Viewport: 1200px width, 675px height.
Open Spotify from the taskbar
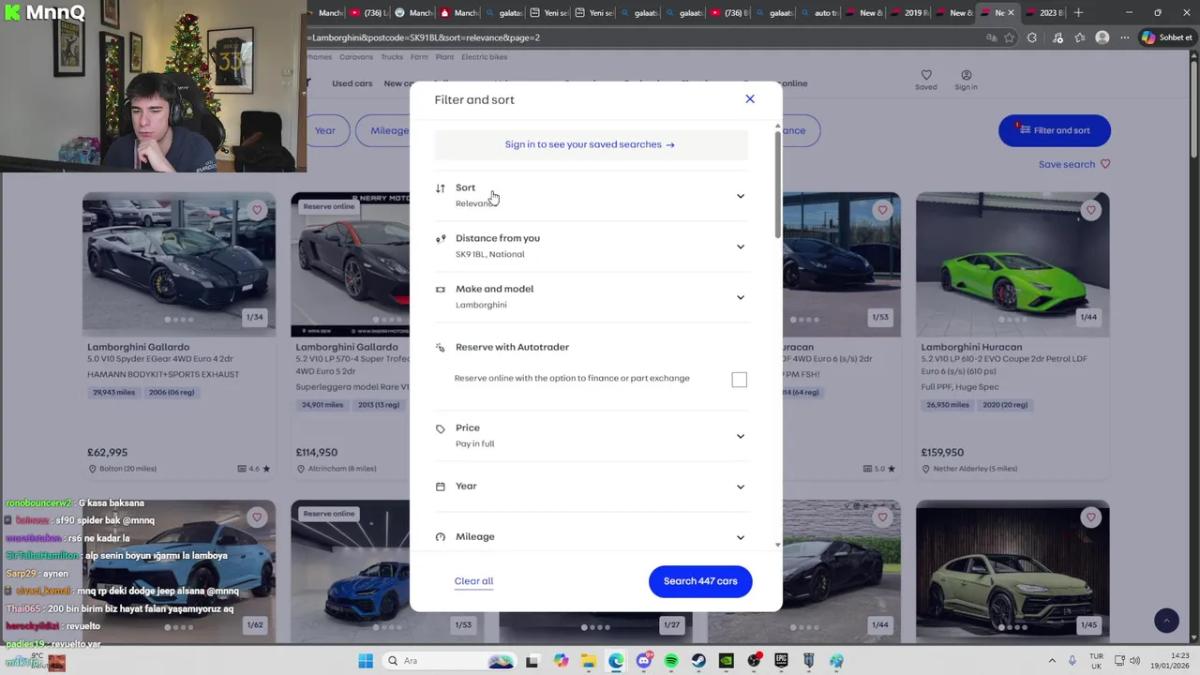pyautogui.click(x=671, y=661)
